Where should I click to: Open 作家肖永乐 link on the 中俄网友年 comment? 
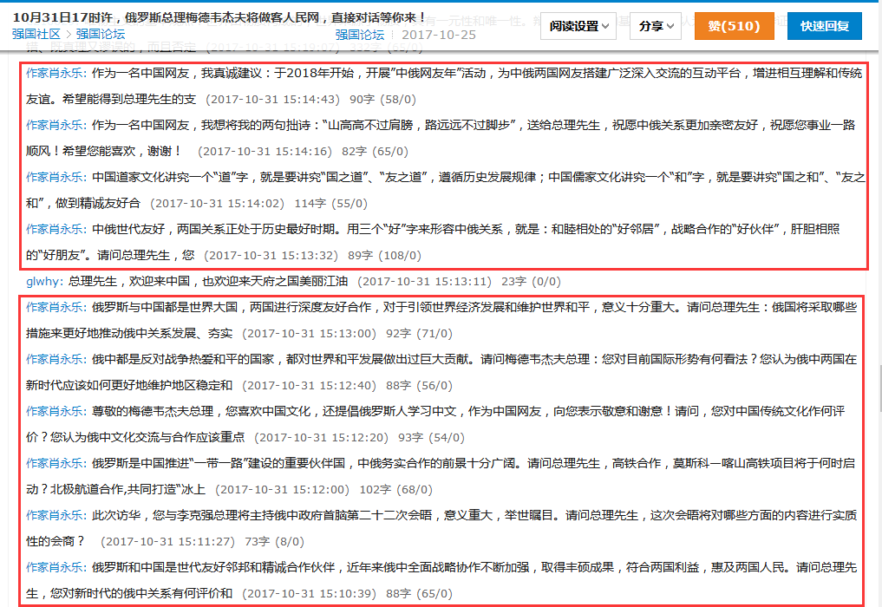click(x=56, y=73)
